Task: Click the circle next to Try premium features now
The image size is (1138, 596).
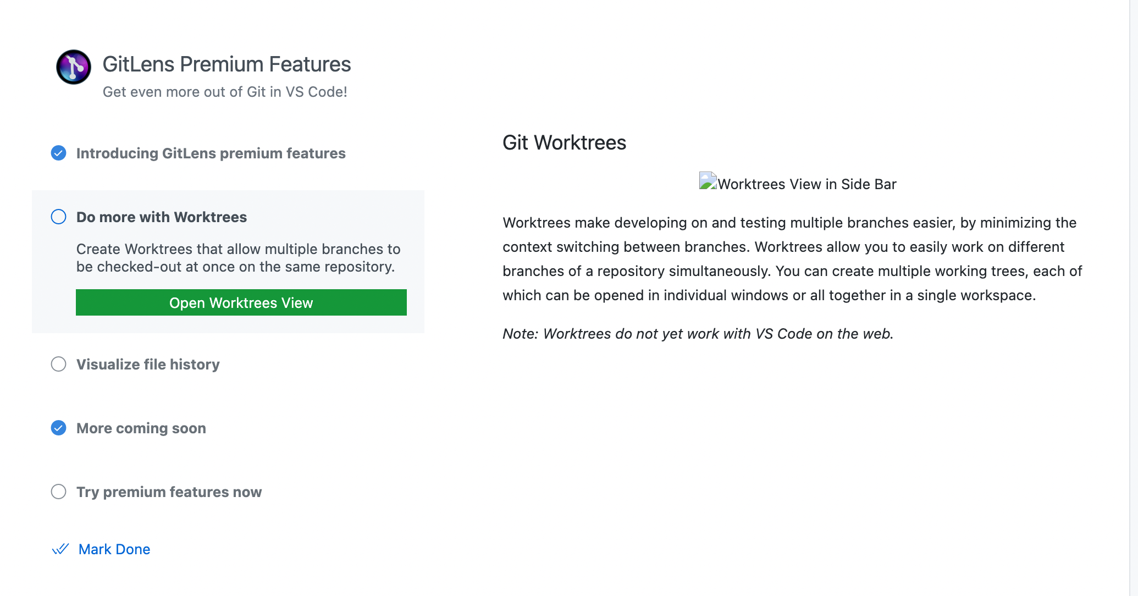Action: coord(58,492)
